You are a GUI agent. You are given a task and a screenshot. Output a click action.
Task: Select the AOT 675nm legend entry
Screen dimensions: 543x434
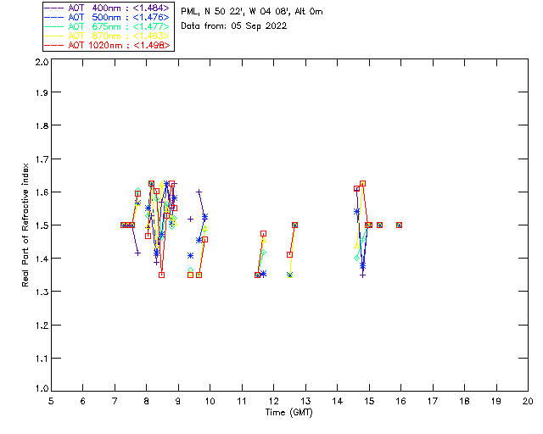click(x=107, y=26)
